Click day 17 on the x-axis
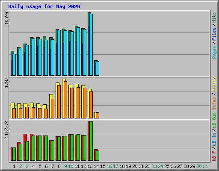The height and width of the screenshot is (171, 219). [x=115, y=166]
